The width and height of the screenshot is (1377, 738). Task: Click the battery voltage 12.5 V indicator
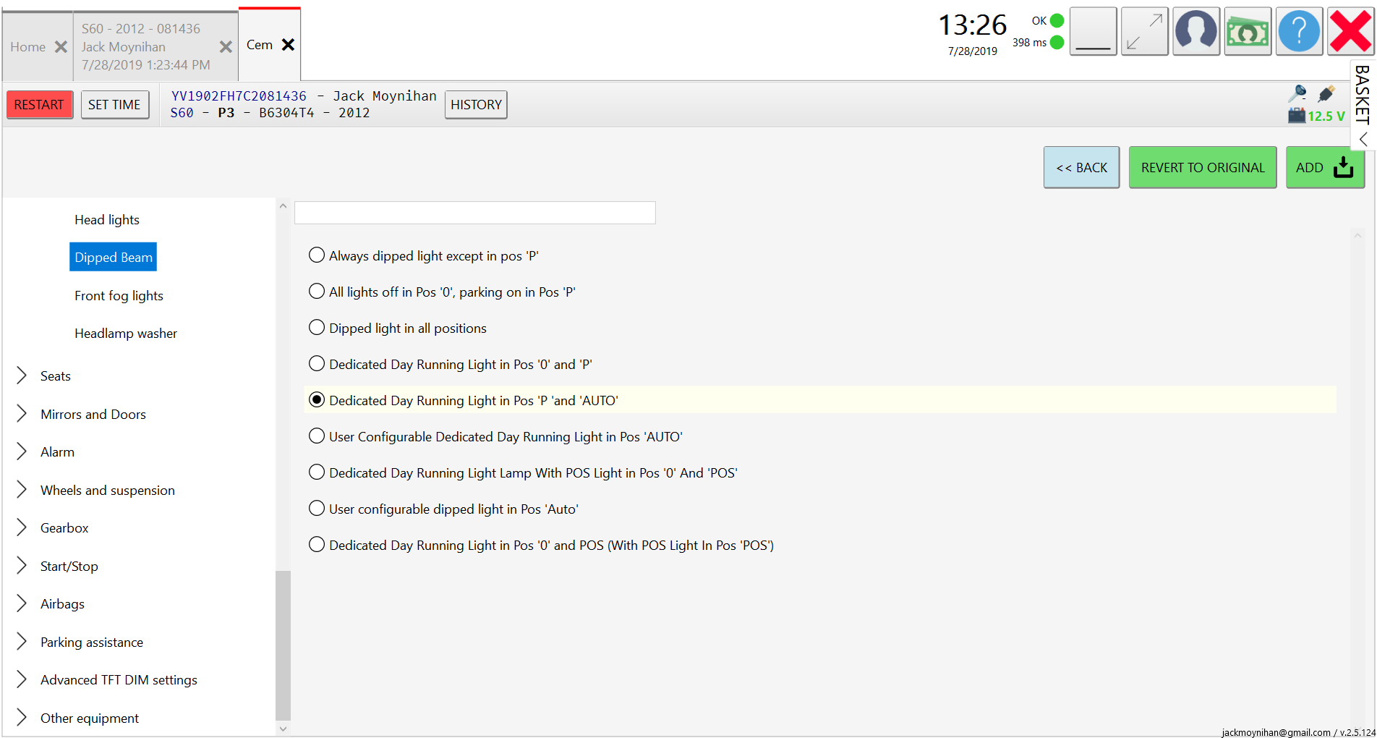pos(1316,116)
